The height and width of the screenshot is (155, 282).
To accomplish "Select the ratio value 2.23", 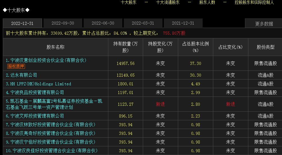I will click(x=196, y=116).
